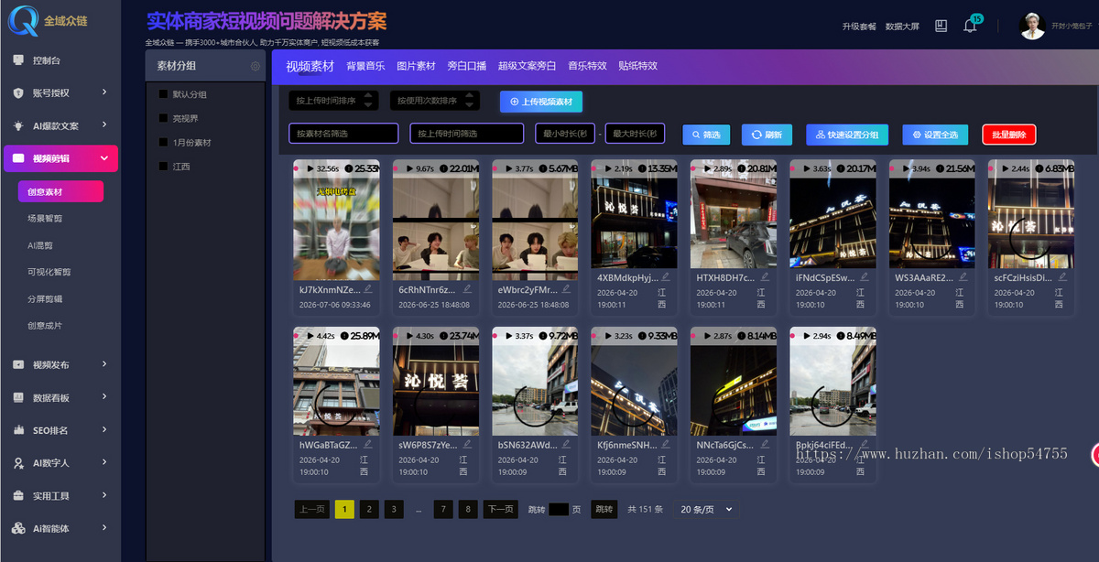Click the 视频发布 sidebar icon

18,364
